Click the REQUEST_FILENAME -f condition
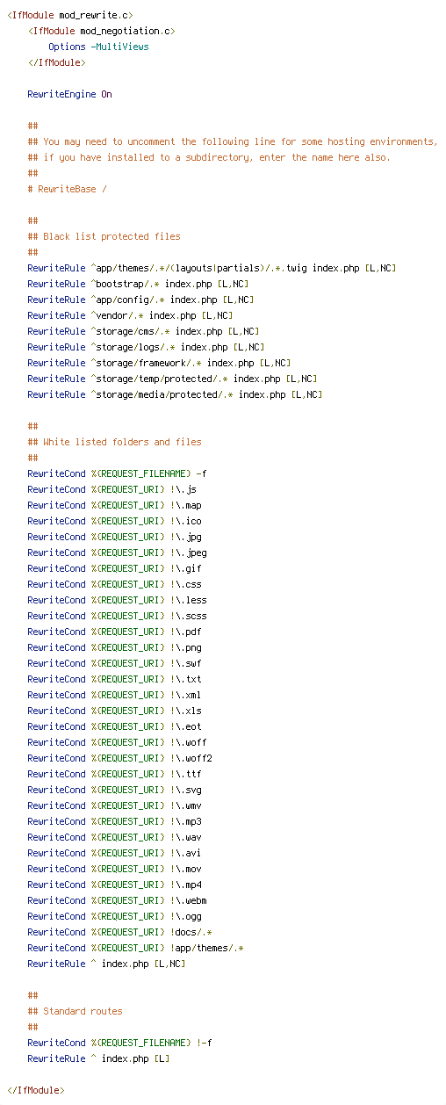Viewport: 446px width, 1105px height. coord(117,473)
